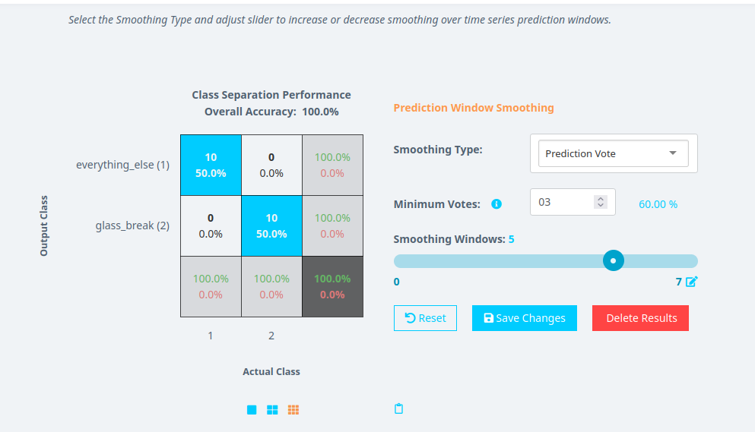Screen dimensions: 755x432
Task: Click the single-square view icon
Action: click(252, 410)
